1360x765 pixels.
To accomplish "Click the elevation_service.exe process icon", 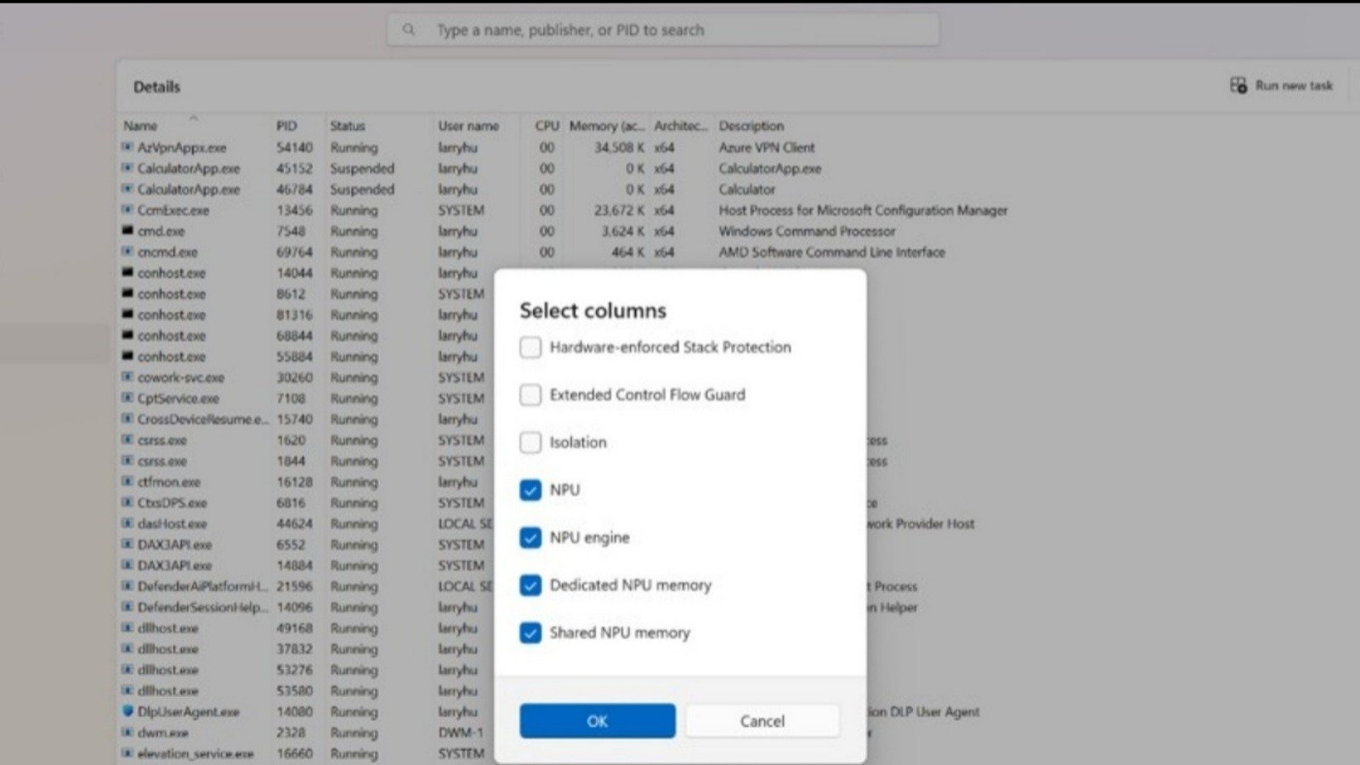I will 127,753.
